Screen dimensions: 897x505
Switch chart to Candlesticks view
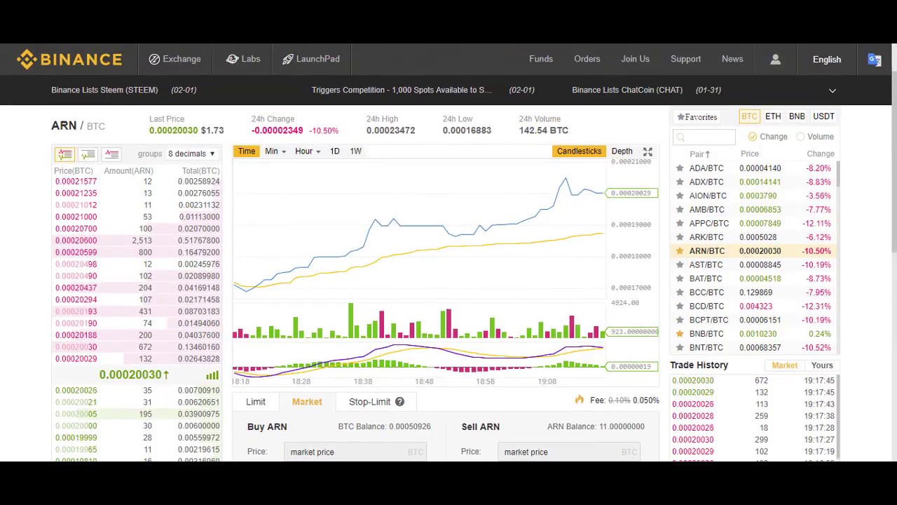pos(579,151)
